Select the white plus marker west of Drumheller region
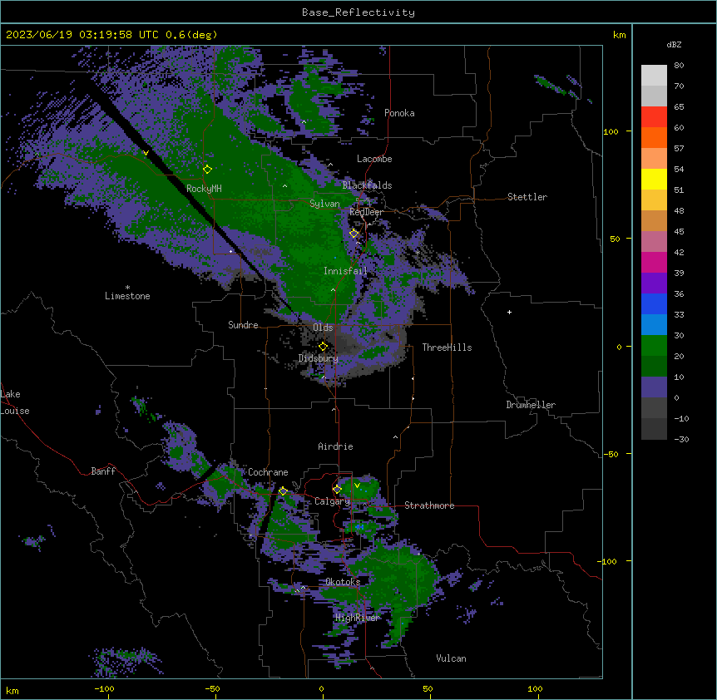 [509, 312]
